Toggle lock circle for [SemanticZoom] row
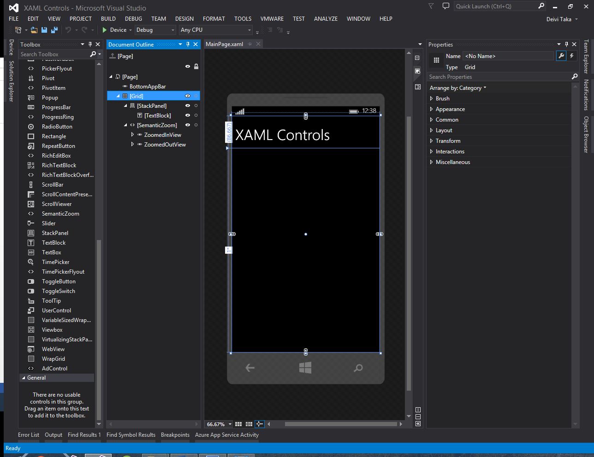The height and width of the screenshot is (457, 594). pos(196,125)
